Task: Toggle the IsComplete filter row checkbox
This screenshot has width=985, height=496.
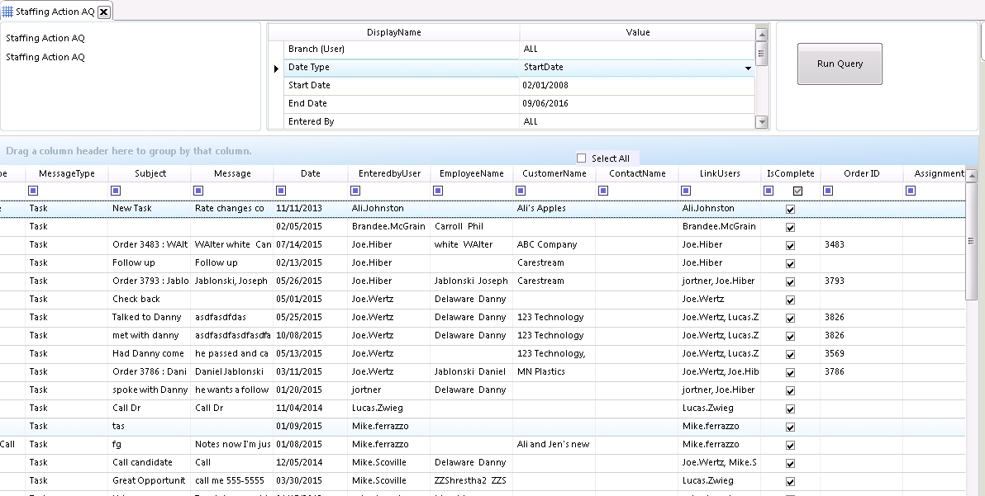Action: (797, 191)
